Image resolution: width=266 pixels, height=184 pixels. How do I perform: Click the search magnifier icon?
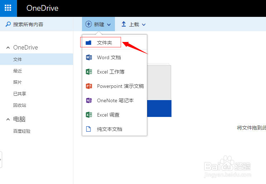8,24
